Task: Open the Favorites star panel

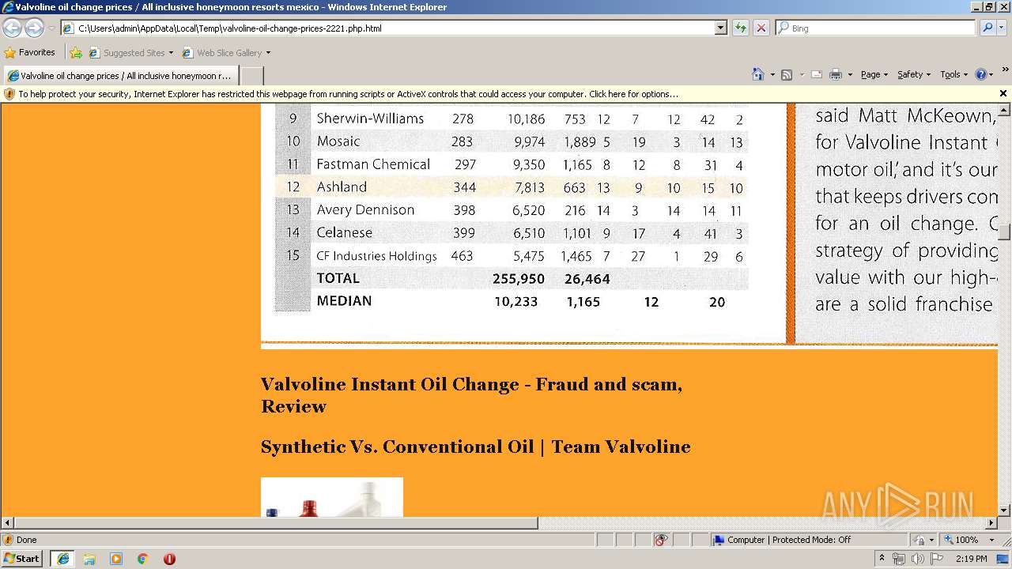Action: (x=10, y=53)
